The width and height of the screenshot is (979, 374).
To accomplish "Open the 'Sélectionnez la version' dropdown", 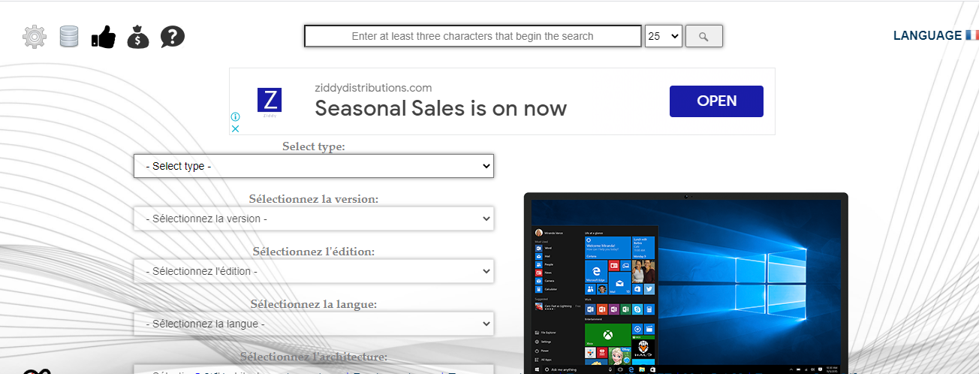I will pos(314,219).
